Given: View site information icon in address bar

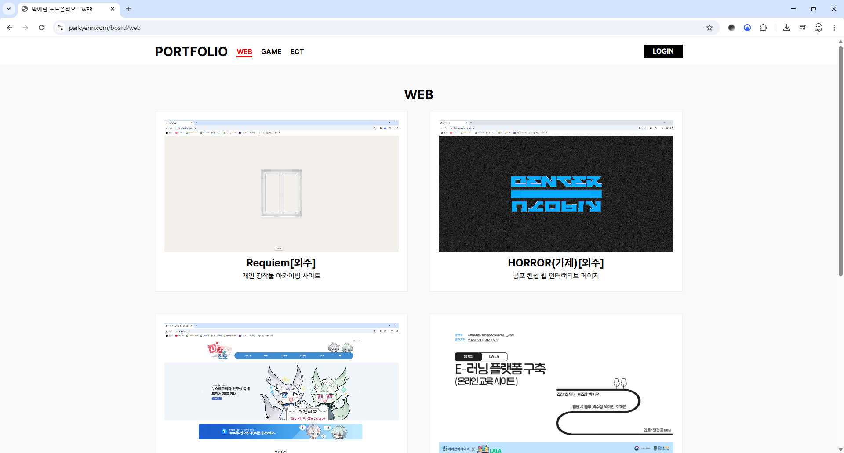Looking at the screenshot, I should [x=60, y=28].
